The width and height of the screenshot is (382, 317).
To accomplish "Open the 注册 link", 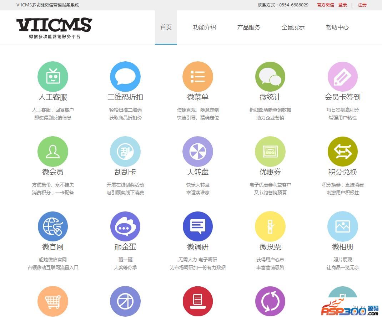I will pos(362,5).
